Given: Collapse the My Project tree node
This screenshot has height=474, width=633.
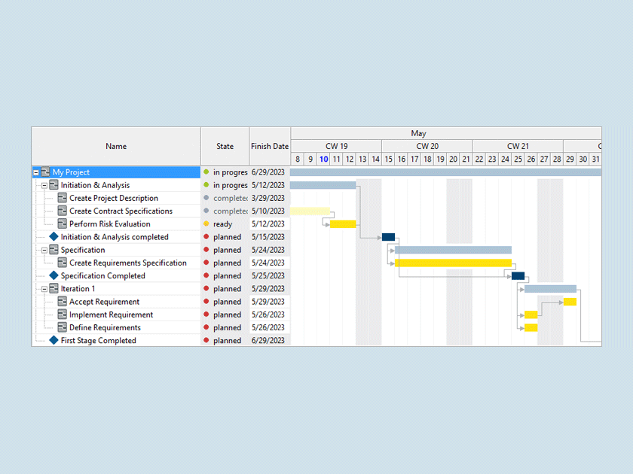Looking at the screenshot, I should tap(36, 172).
